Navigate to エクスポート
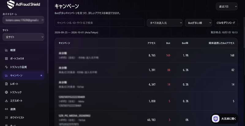Viewport: 245px width, 126px height. coord(23,101)
